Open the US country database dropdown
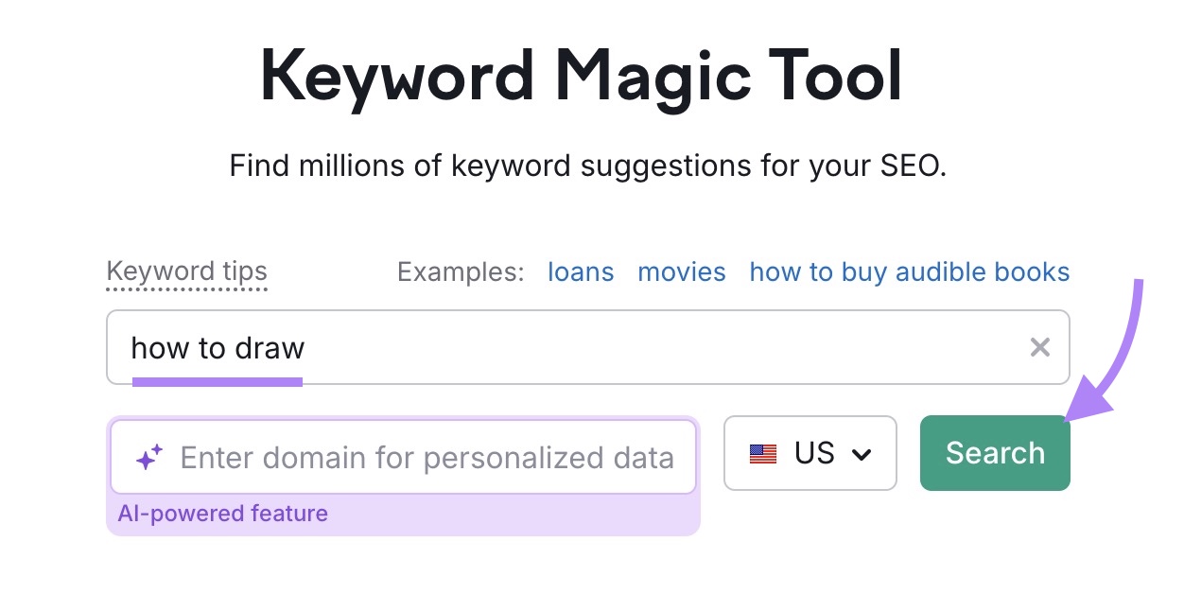Viewport: 1184px width, 594px height. [810, 453]
